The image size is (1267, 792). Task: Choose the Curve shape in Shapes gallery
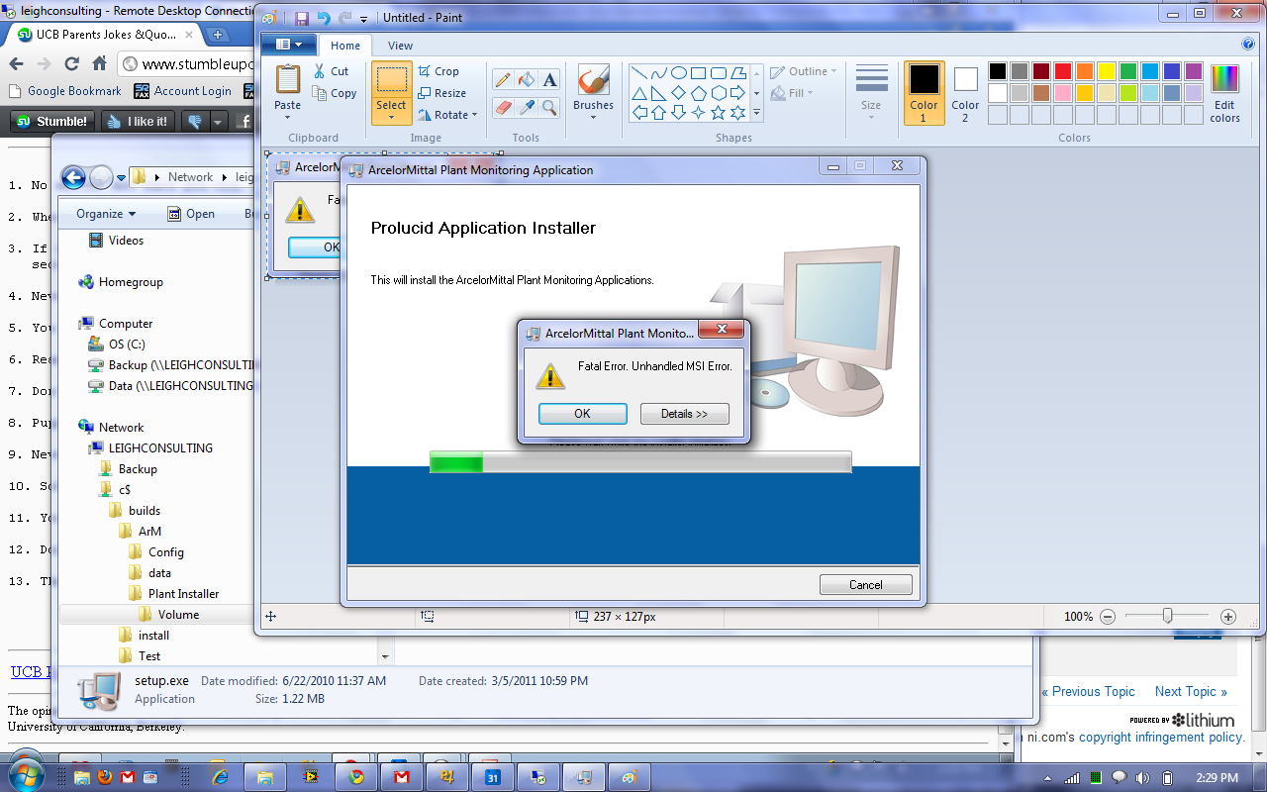(659, 73)
